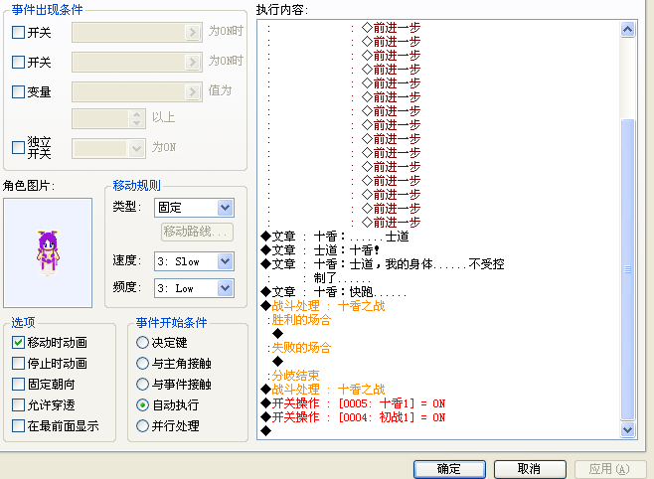Select the 失败的场合 branch line
This screenshot has height=479, width=654.
[x=301, y=347]
